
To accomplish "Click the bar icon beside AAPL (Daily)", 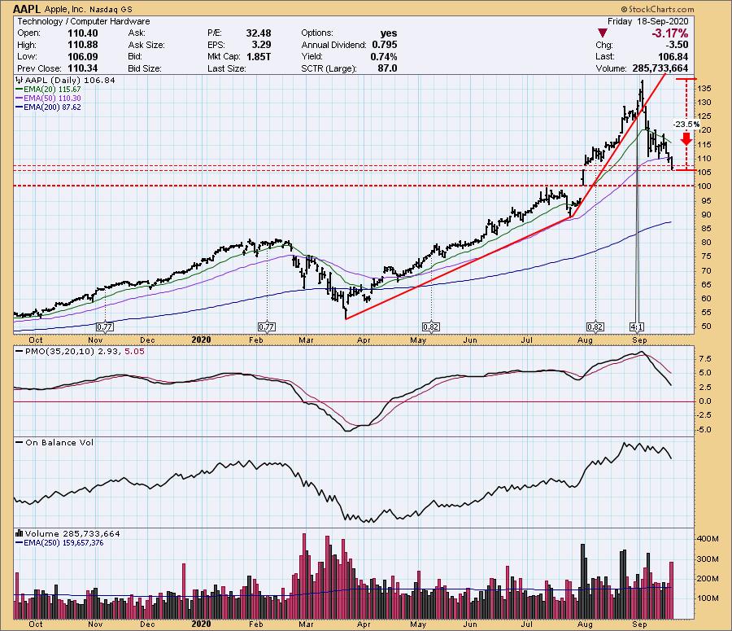I will 20,80.
